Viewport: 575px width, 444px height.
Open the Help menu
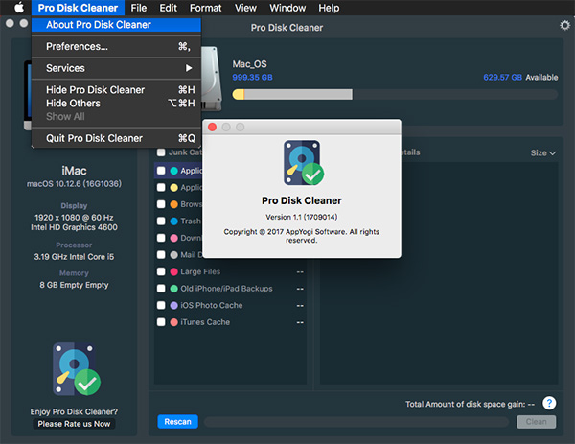329,8
